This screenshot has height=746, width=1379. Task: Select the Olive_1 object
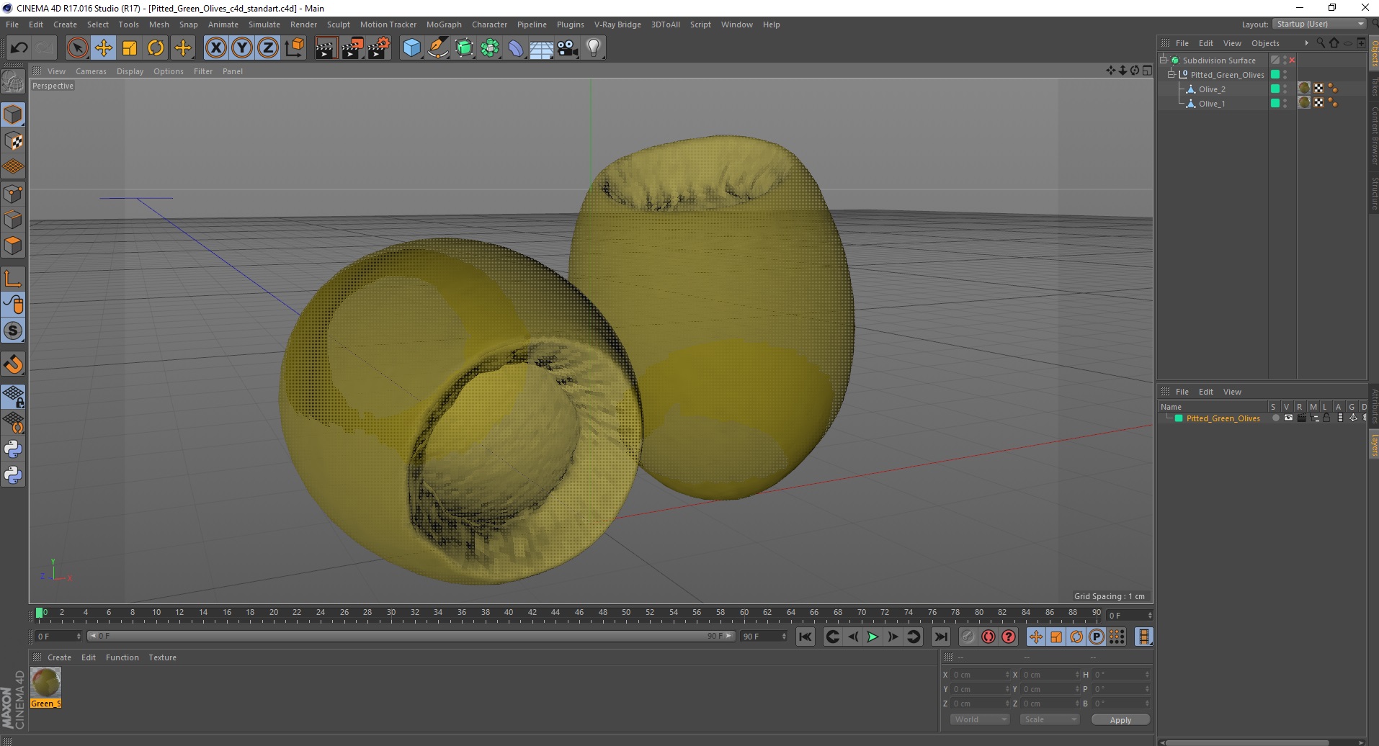1212,104
